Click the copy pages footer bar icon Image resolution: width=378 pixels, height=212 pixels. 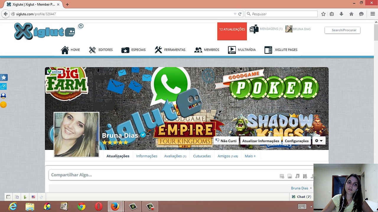pos(17,197)
